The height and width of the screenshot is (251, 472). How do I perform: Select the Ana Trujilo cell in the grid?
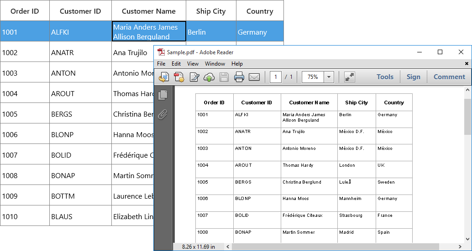point(133,51)
